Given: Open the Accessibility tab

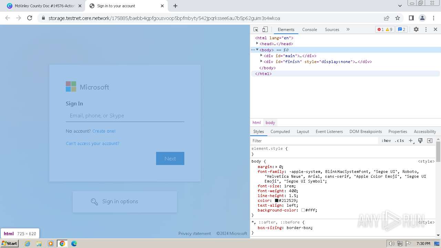Looking at the screenshot, I should [425, 132].
